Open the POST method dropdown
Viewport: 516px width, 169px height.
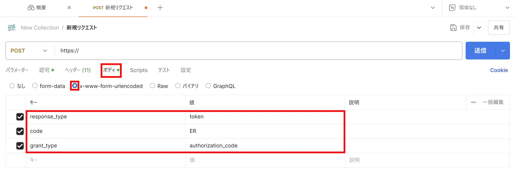point(29,51)
